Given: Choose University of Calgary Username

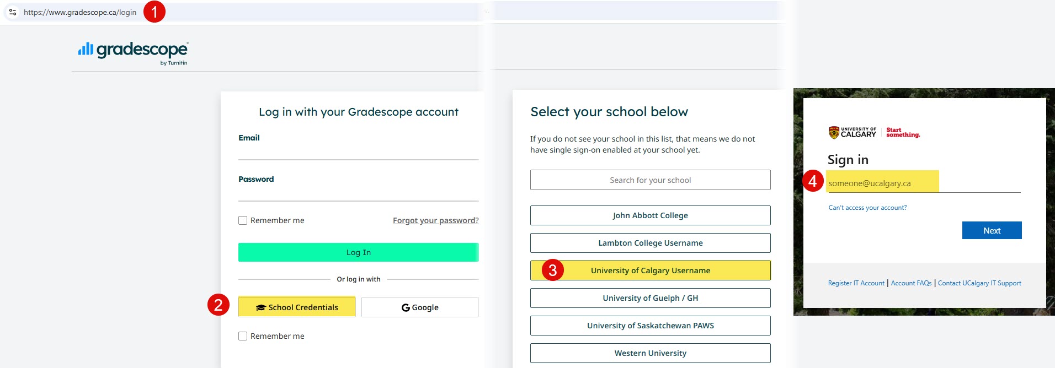Looking at the screenshot, I should [x=650, y=270].
